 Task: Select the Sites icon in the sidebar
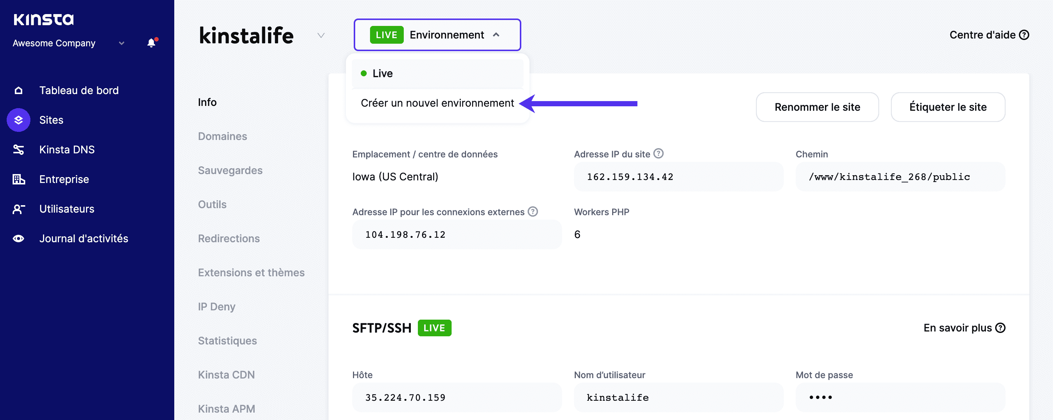(x=19, y=120)
